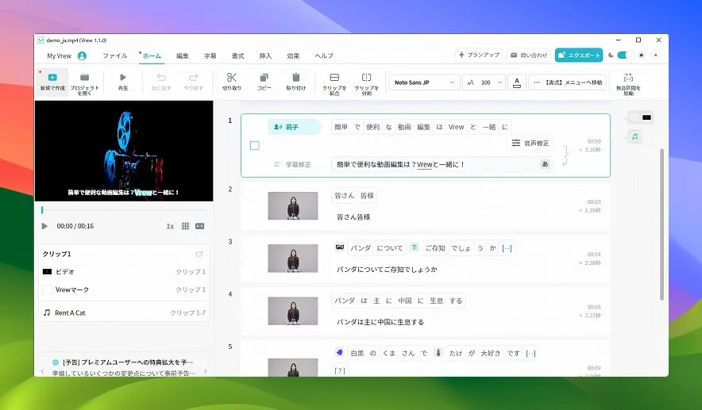Click the word Vrew in clip 1
This screenshot has width=702, height=410.
(x=456, y=127)
